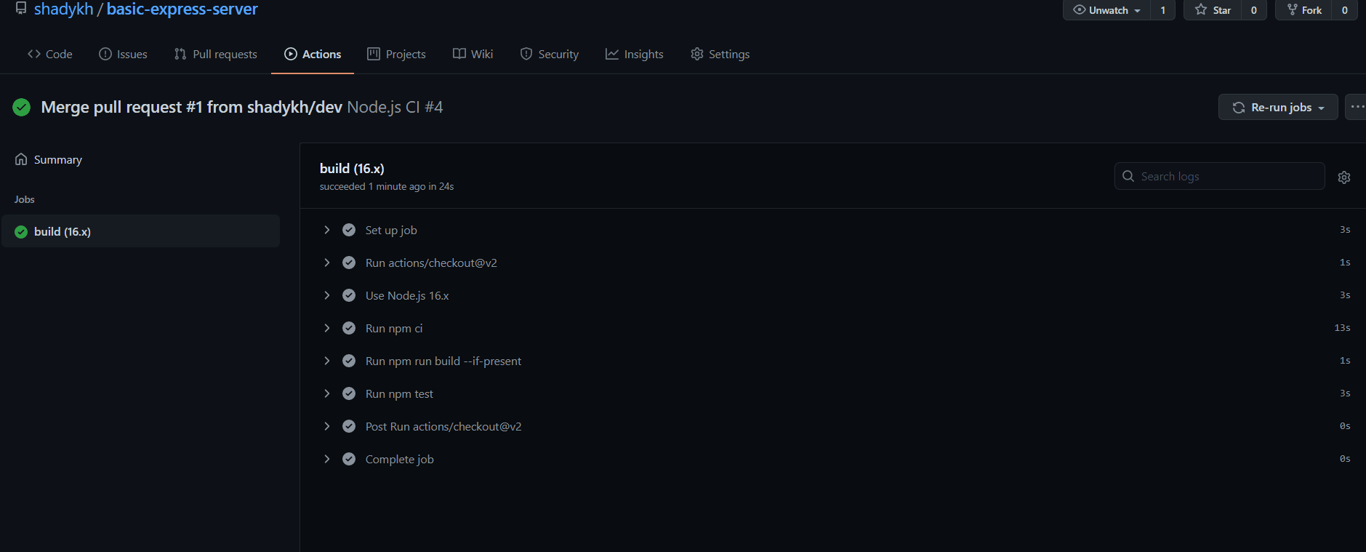This screenshot has height=552, width=1366.
Task: Open the Summary page in sidebar
Action: (49, 159)
